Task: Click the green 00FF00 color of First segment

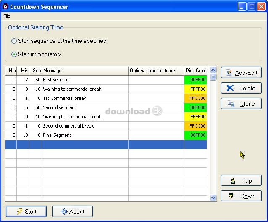Action: coord(195,80)
